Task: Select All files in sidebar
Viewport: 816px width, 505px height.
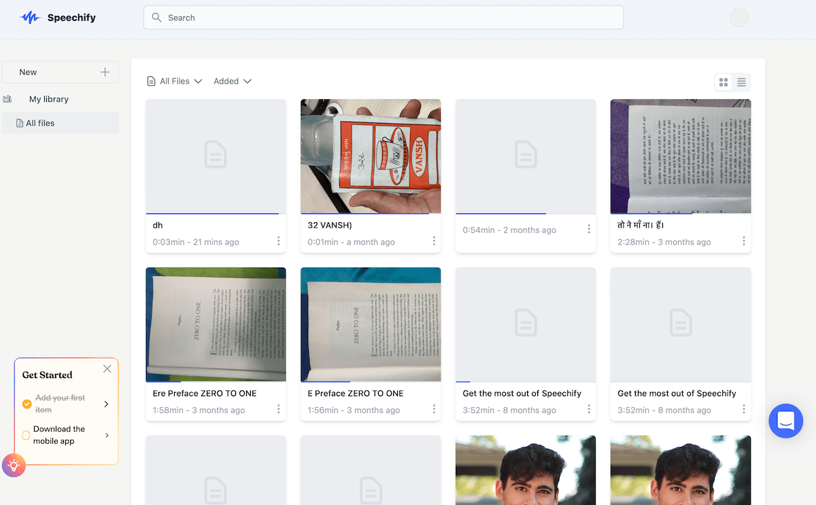Action: (x=40, y=123)
